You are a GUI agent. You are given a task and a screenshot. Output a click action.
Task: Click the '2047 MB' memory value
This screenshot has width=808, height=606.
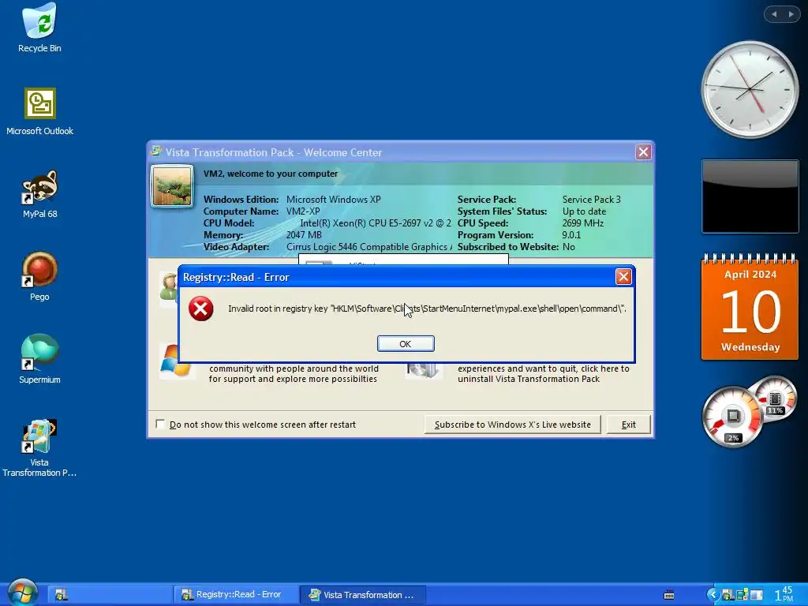[x=304, y=235]
